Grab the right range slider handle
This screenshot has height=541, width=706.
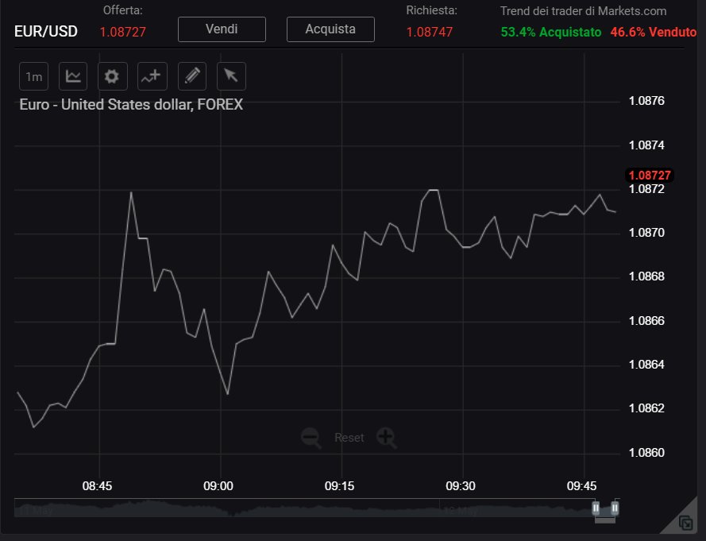[615, 508]
